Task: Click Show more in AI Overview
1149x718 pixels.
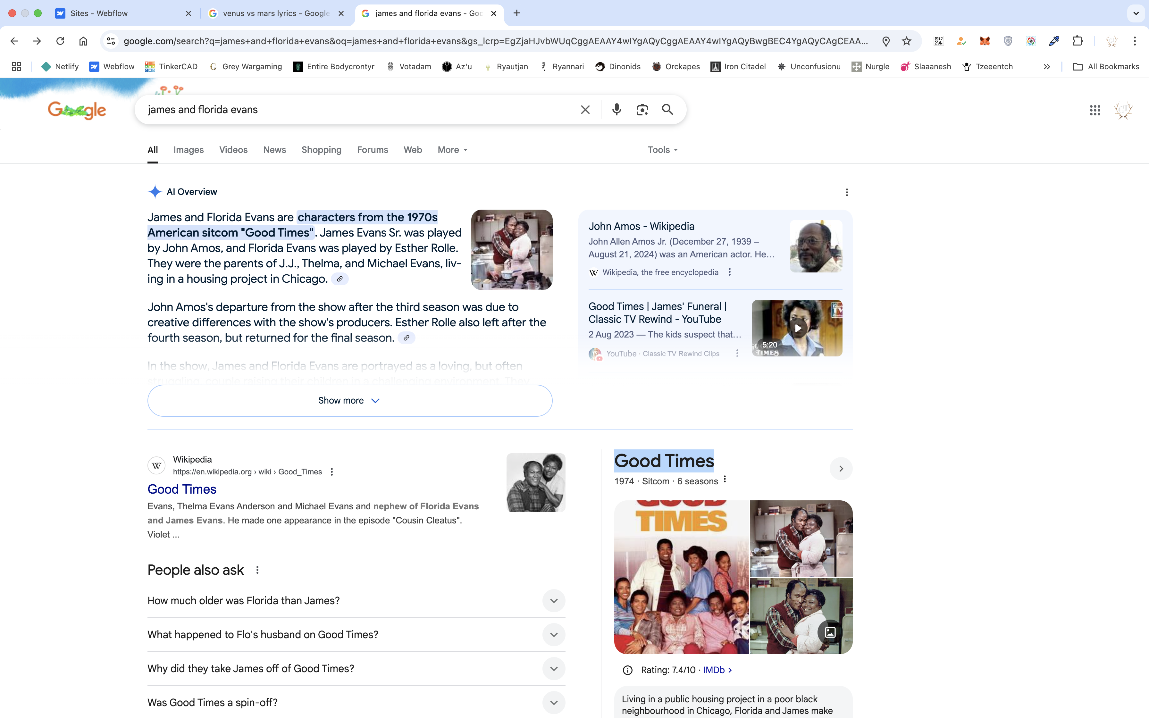Action: [x=349, y=401]
